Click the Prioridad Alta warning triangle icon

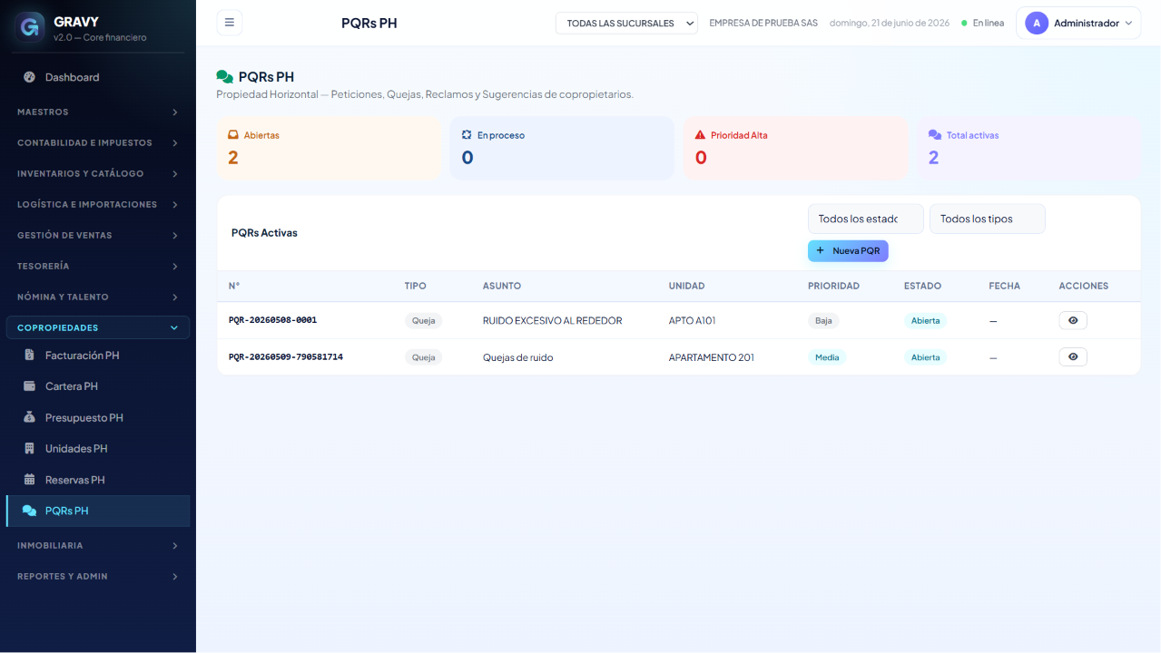(700, 135)
